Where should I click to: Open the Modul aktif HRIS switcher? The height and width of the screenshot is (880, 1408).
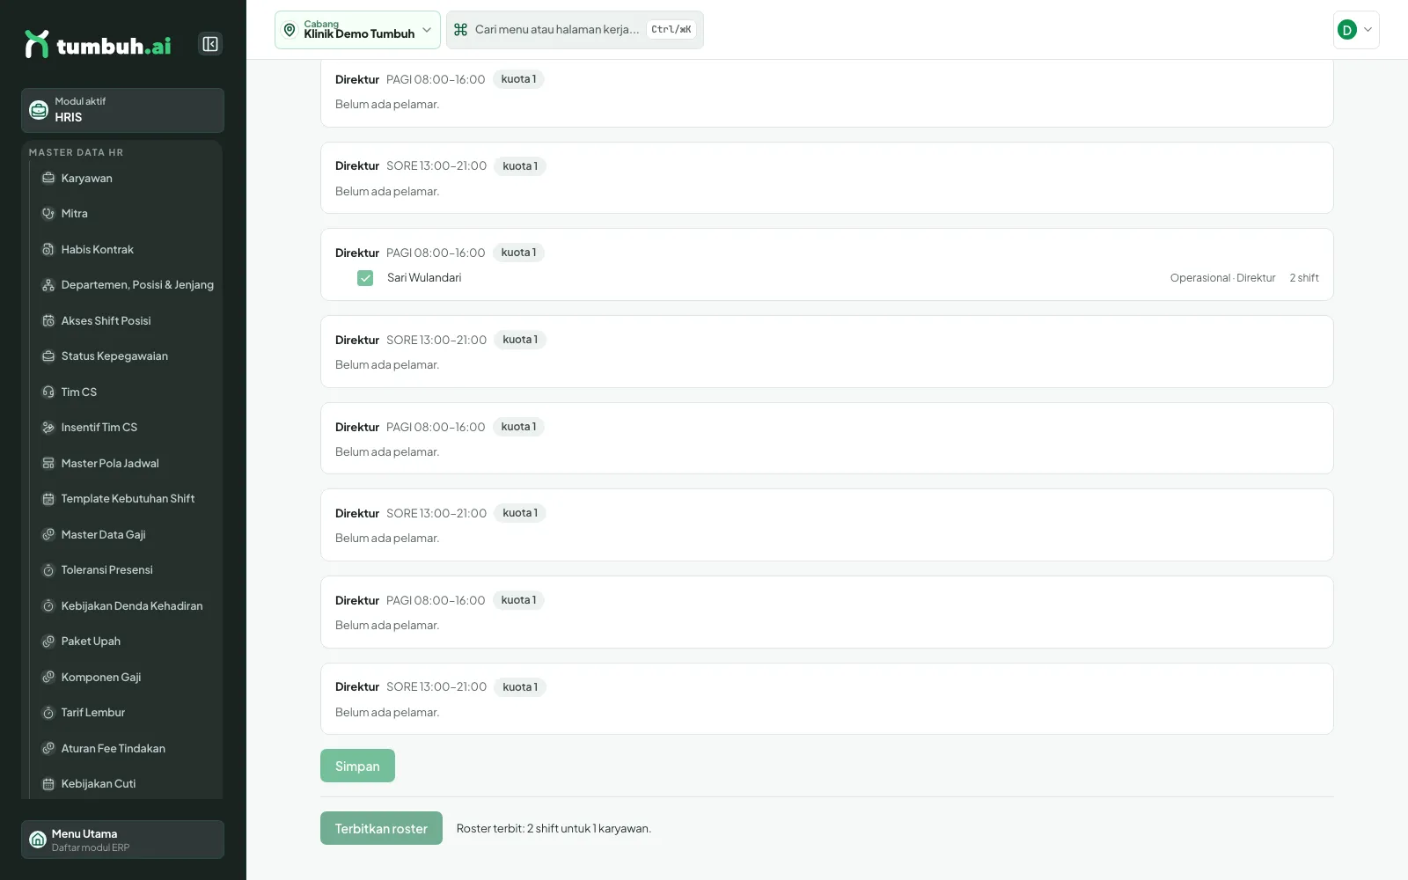pos(122,110)
